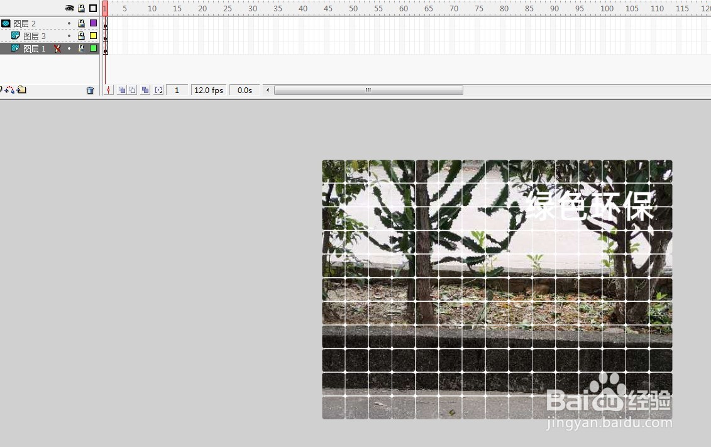Click frame 100 on the timeline ruler

click(x=607, y=8)
